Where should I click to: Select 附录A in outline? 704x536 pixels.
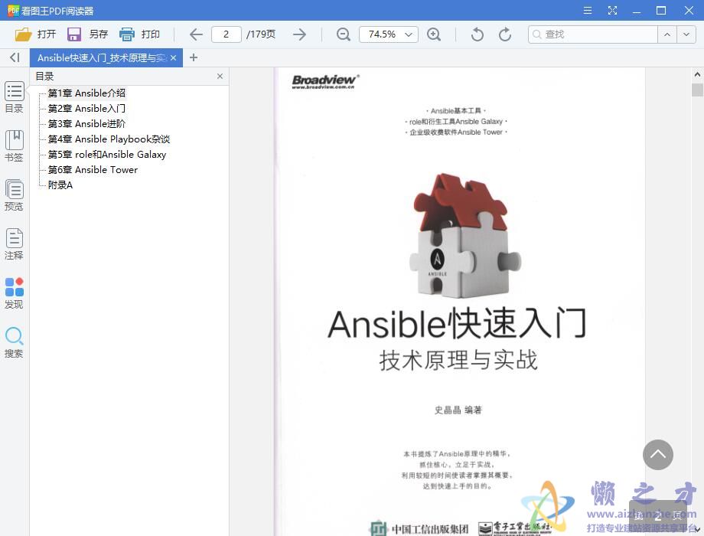60,185
